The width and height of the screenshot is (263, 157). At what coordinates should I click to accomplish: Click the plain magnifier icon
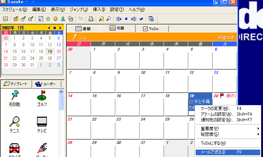pyautogui.click(x=109, y=19)
